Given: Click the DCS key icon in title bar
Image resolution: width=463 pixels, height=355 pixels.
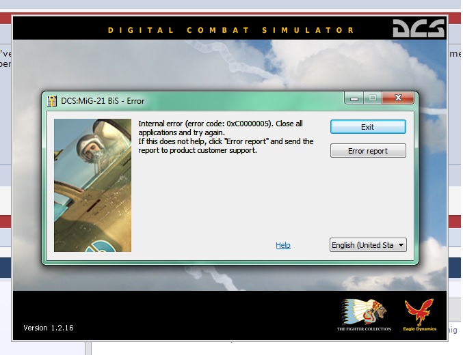Looking at the screenshot, I should tap(52, 101).
